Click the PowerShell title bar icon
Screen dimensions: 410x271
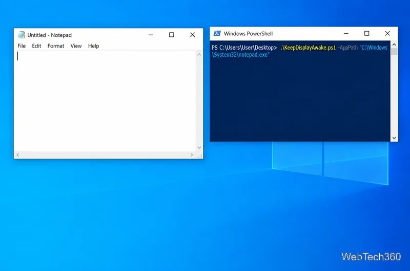[217, 33]
